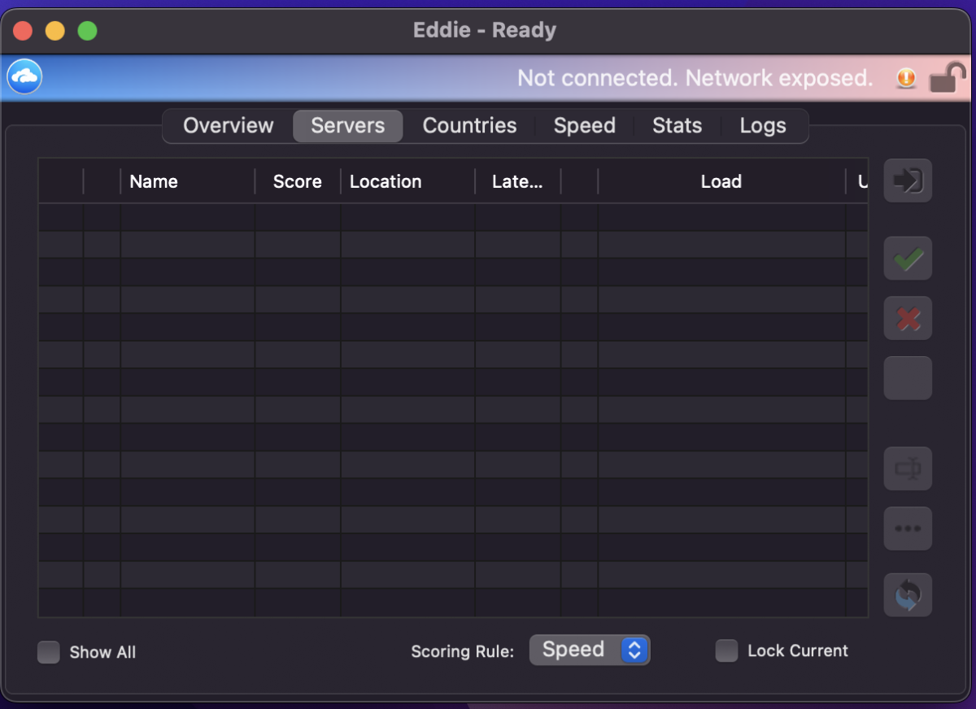Sort by the Score column header
Viewport: 976px width, 709px height.
[x=297, y=182]
